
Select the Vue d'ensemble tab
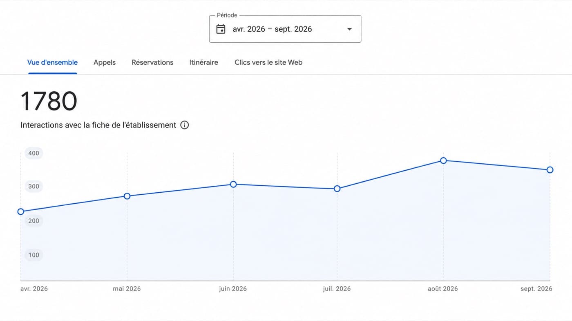(52, 62)
